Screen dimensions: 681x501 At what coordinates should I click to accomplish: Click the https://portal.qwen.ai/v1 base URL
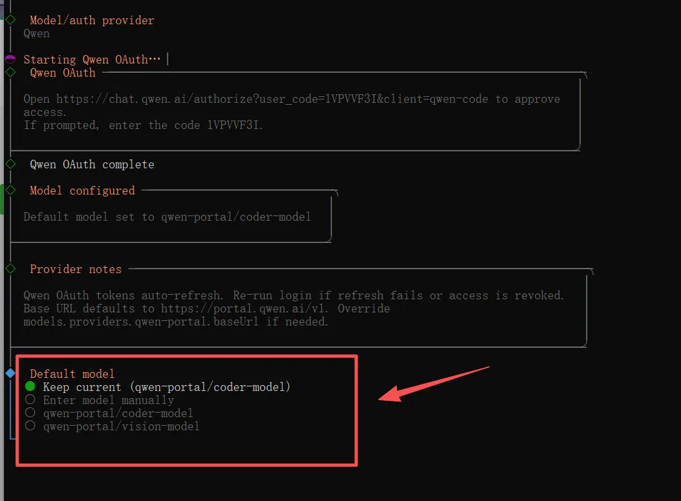[x=244, y=308]
